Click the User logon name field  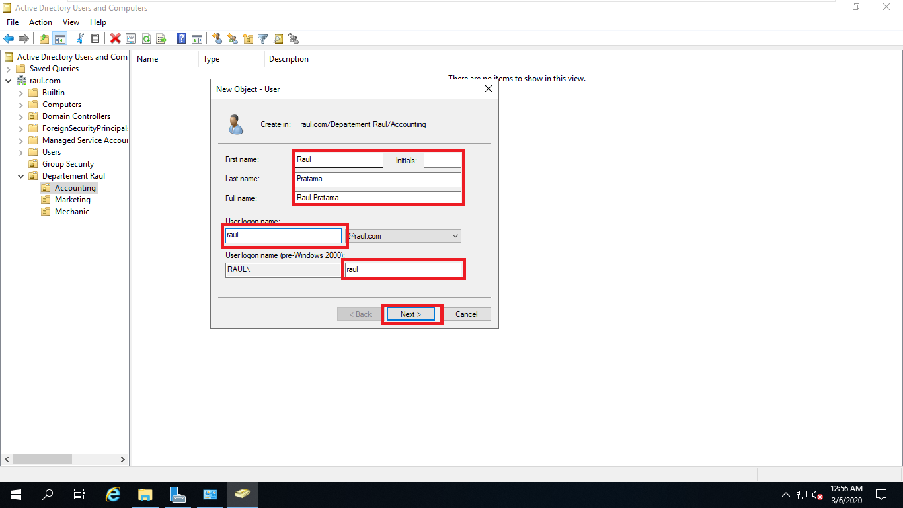[283, 235]
